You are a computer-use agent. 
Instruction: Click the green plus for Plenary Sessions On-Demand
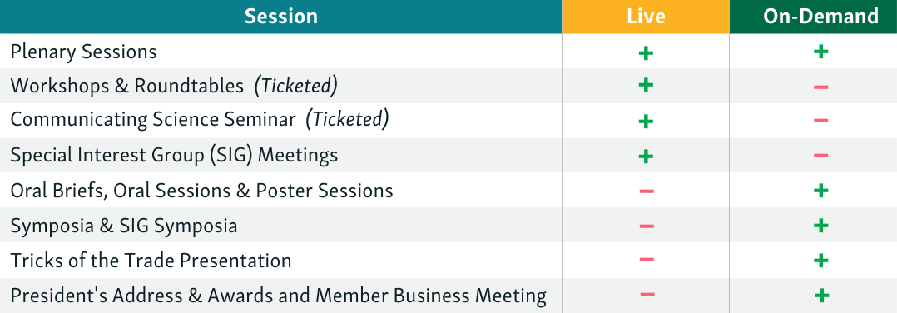coord(820,52)
